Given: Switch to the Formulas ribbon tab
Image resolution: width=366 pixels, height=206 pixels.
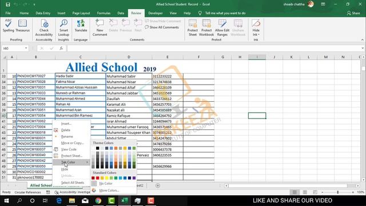Looking at the screenshot, I should (x=104, y=13).
